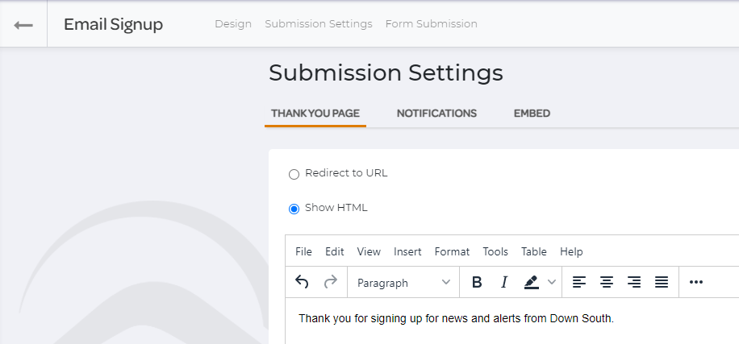The height and width of the screenshot is (344, 739).
Task: Go to the Form Submission link
Action: coord(431,24)
